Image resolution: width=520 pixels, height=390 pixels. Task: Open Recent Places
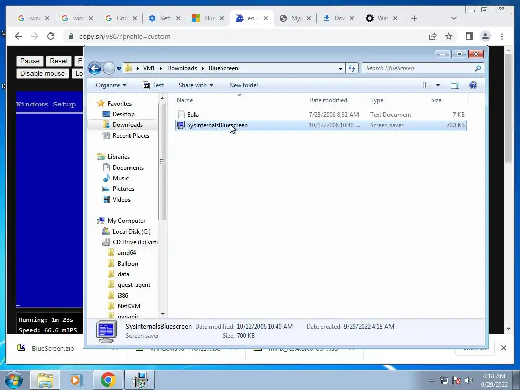[126, 135]
